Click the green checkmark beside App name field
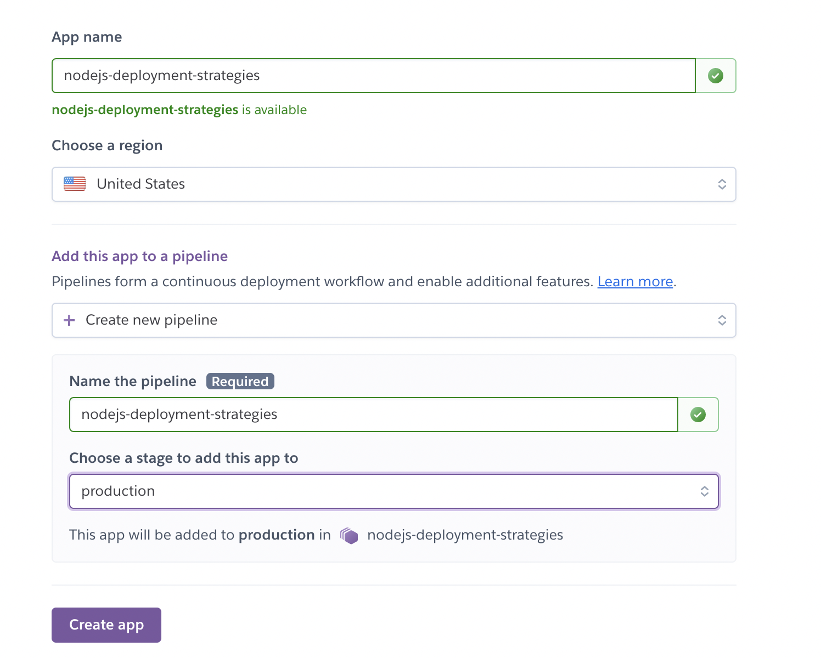The width and height of the screenshot is (821, 658). click(x=715, y=76)
